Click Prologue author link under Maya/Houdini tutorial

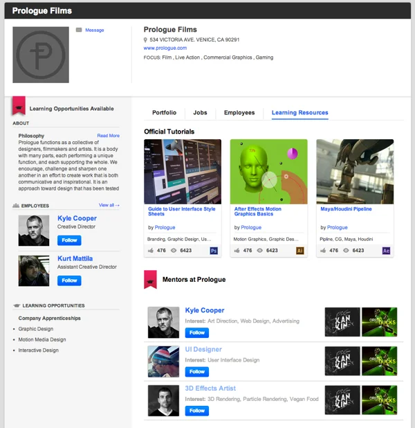338,227
